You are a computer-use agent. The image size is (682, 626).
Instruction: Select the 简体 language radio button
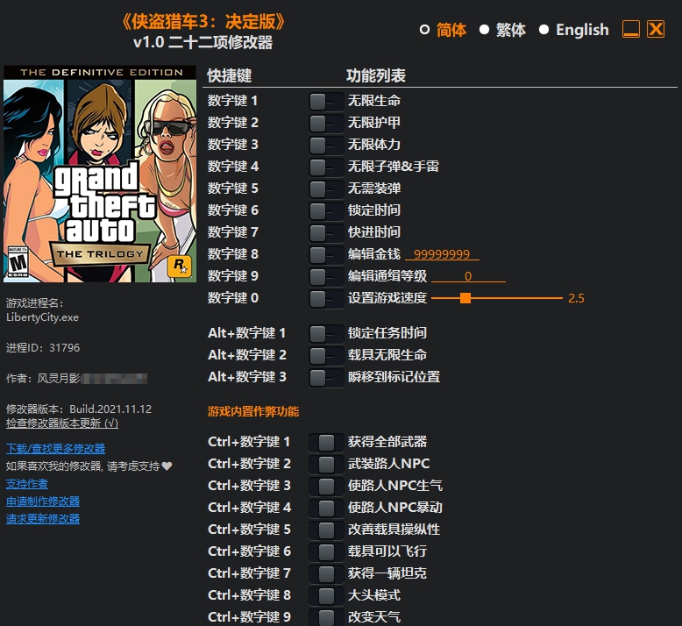click(425, 30)
